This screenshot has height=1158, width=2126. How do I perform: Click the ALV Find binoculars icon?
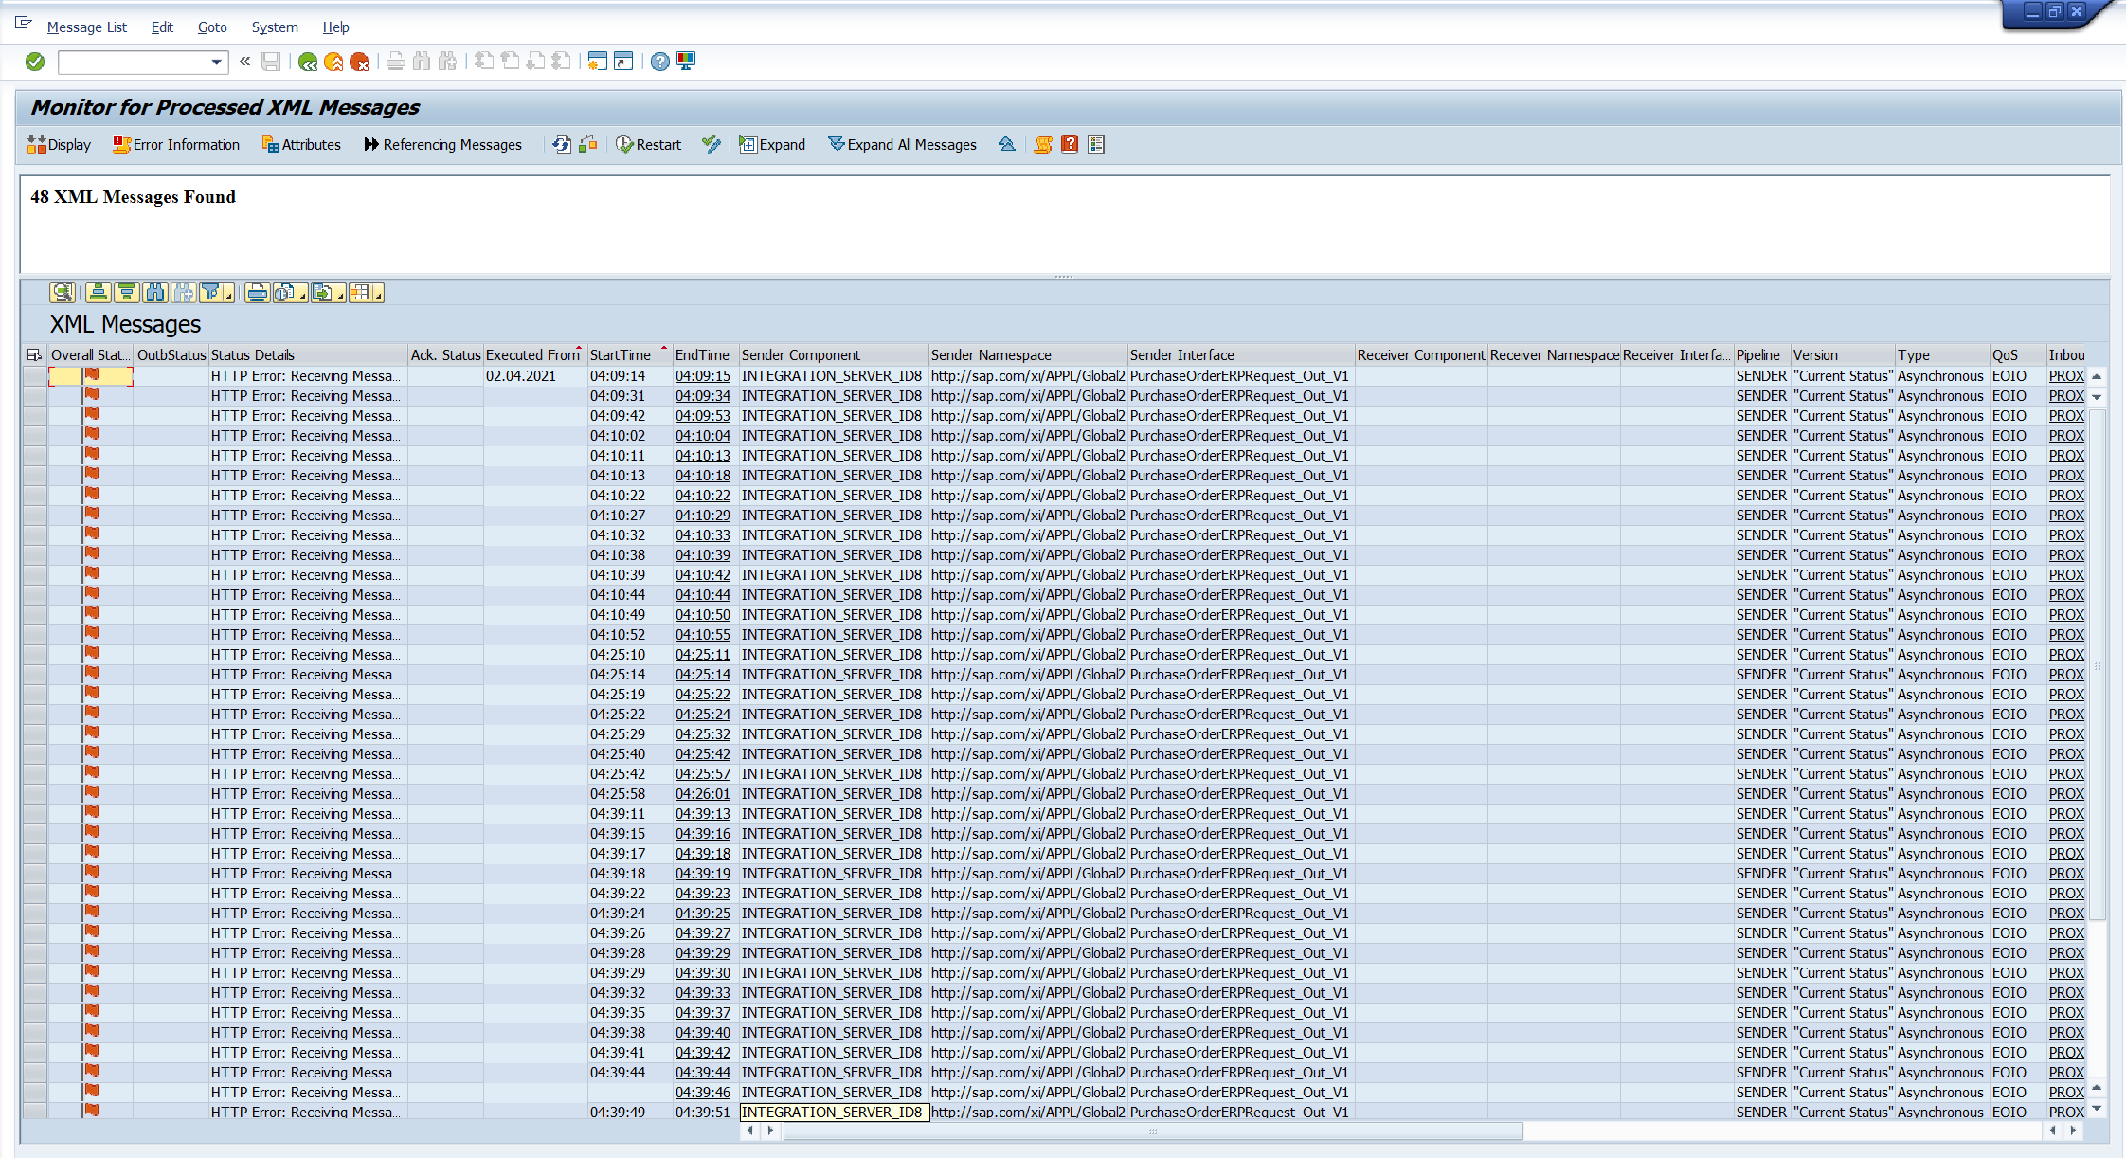pyautogui.click(x=155, y=293)
